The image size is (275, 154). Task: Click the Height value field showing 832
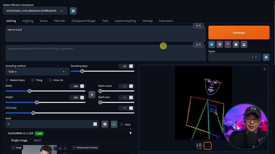coord(75,98)
